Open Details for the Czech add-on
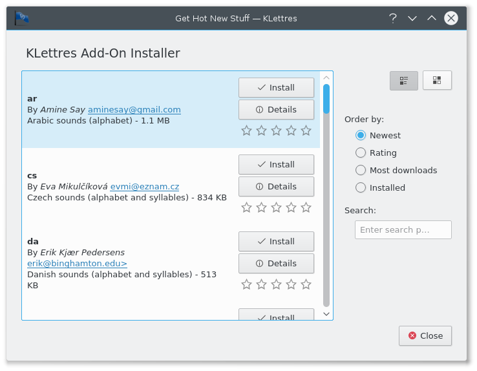477x371 pixels. pyautogui.click(x=276, y=186)
